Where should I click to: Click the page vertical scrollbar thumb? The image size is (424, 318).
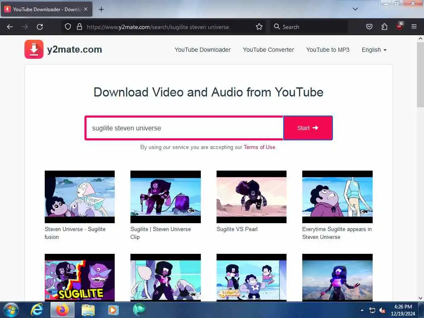pyautogui.click(x=420, y=75)
